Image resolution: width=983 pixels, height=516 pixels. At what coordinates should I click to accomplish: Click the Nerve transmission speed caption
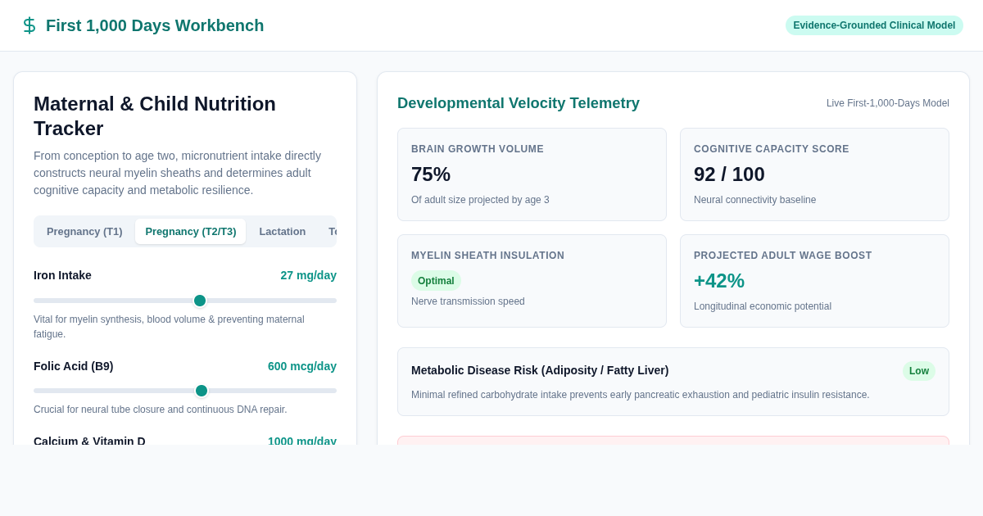coord(468,301)
